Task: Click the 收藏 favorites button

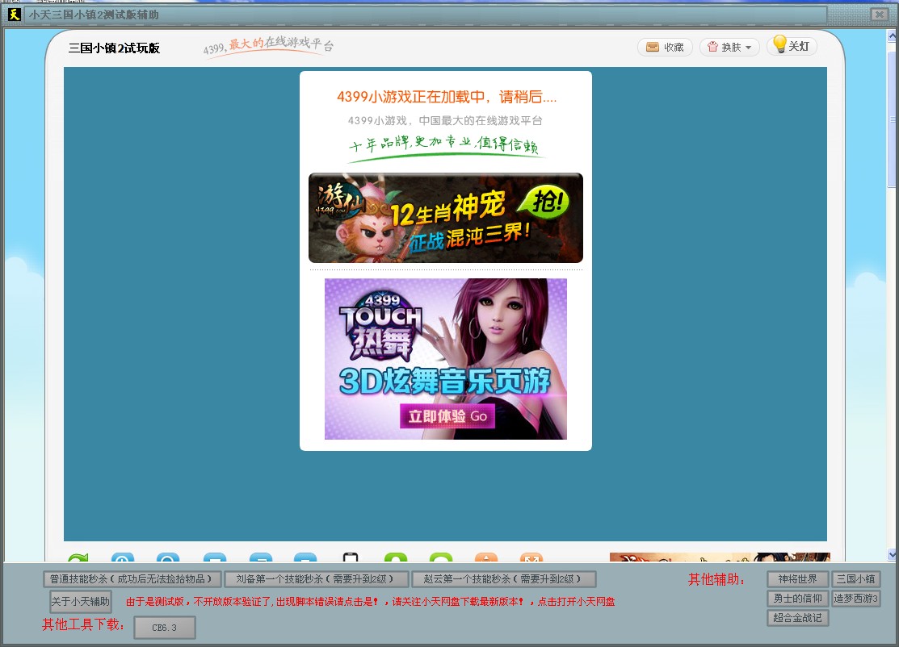Action: [665, 47]
